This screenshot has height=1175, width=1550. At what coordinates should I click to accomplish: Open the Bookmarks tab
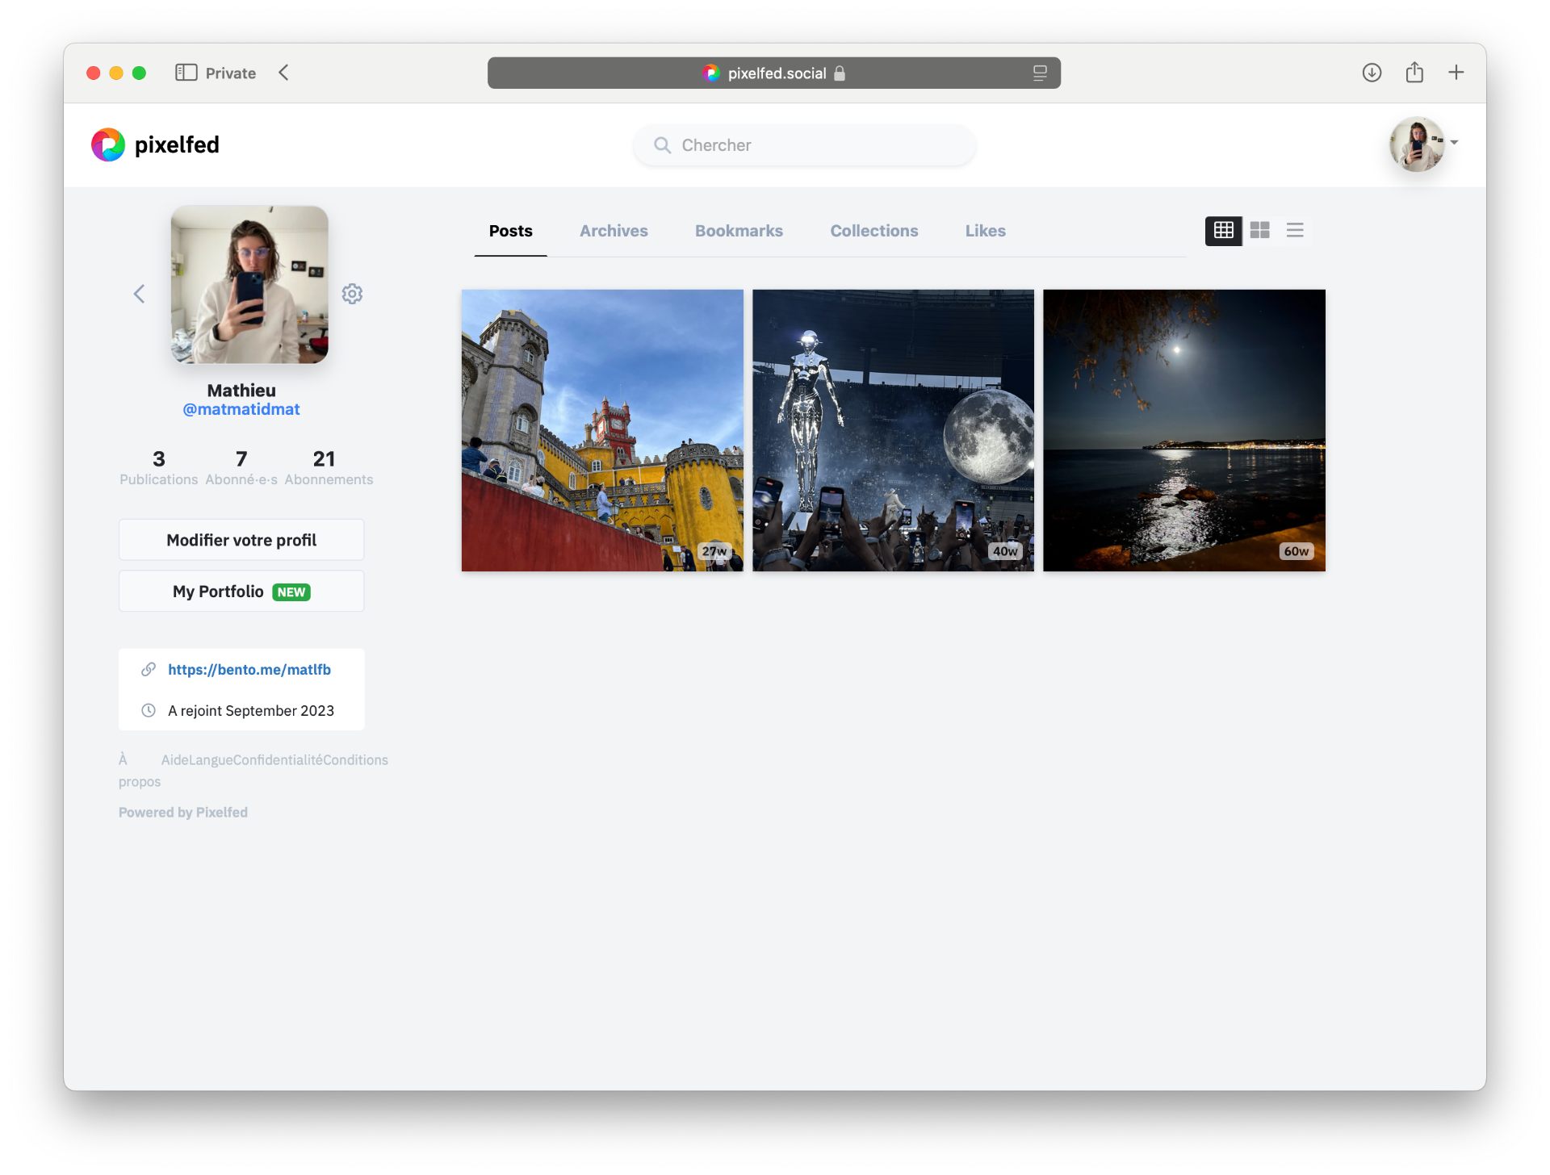pos(739,231)
